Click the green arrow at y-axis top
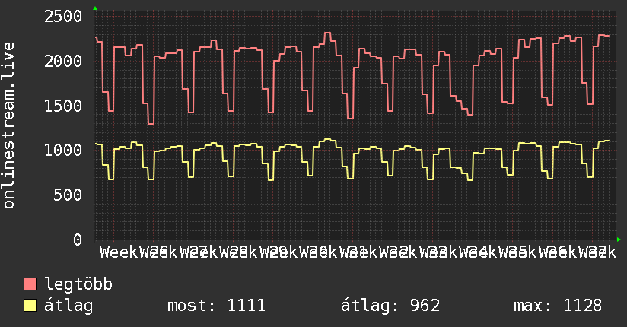 95,8
